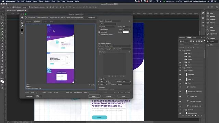Open the Preset dropdown
Viewport: 219px width, 123px height.
(113, 21)
